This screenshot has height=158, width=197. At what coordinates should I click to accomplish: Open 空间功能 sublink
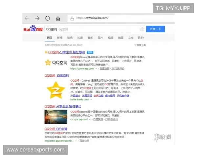(x=98, y=96)
